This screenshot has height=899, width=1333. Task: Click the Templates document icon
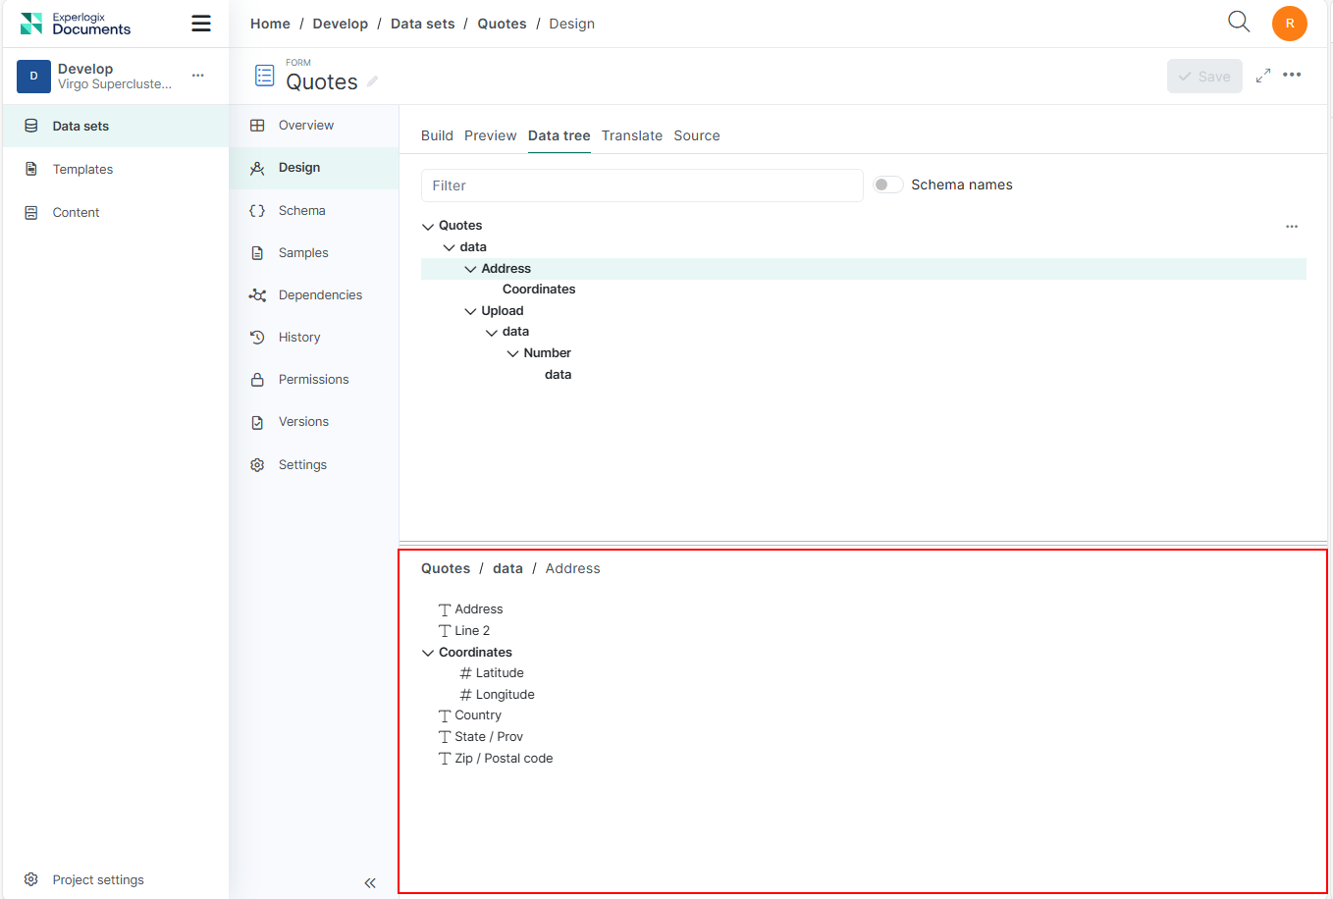coord(31,169)
